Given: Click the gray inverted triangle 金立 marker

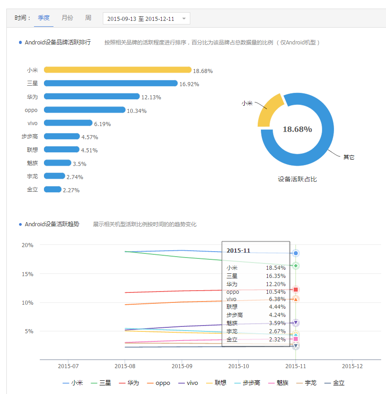Looking at the screenshot, I should (296, 346).
